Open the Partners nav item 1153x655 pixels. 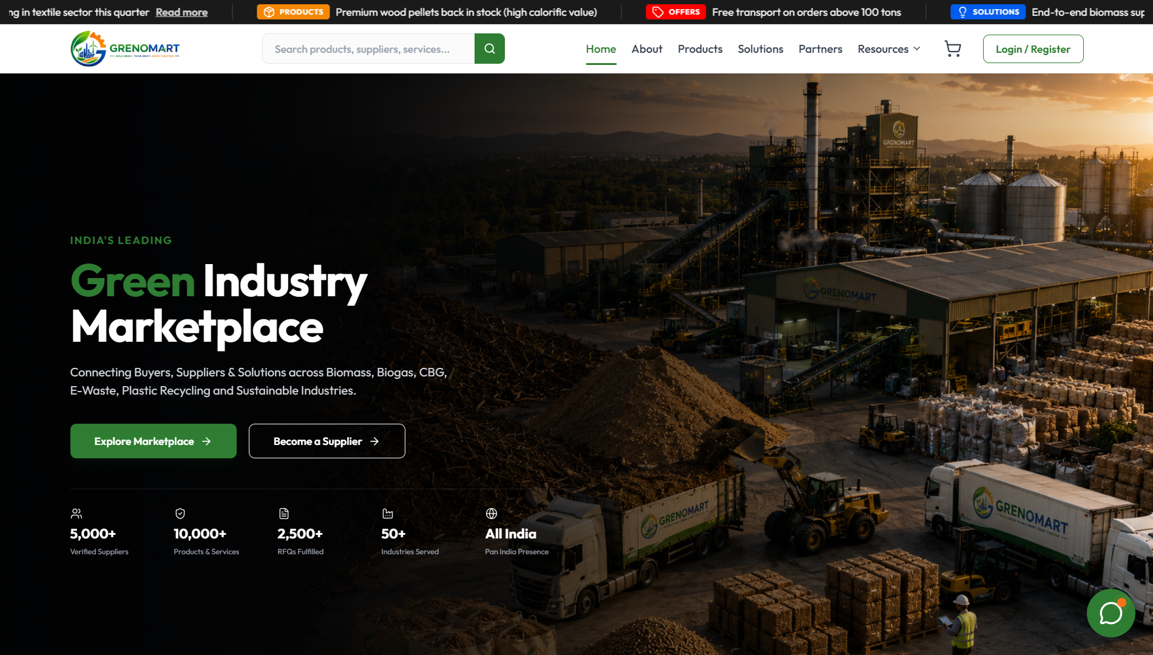coord(820,49)
